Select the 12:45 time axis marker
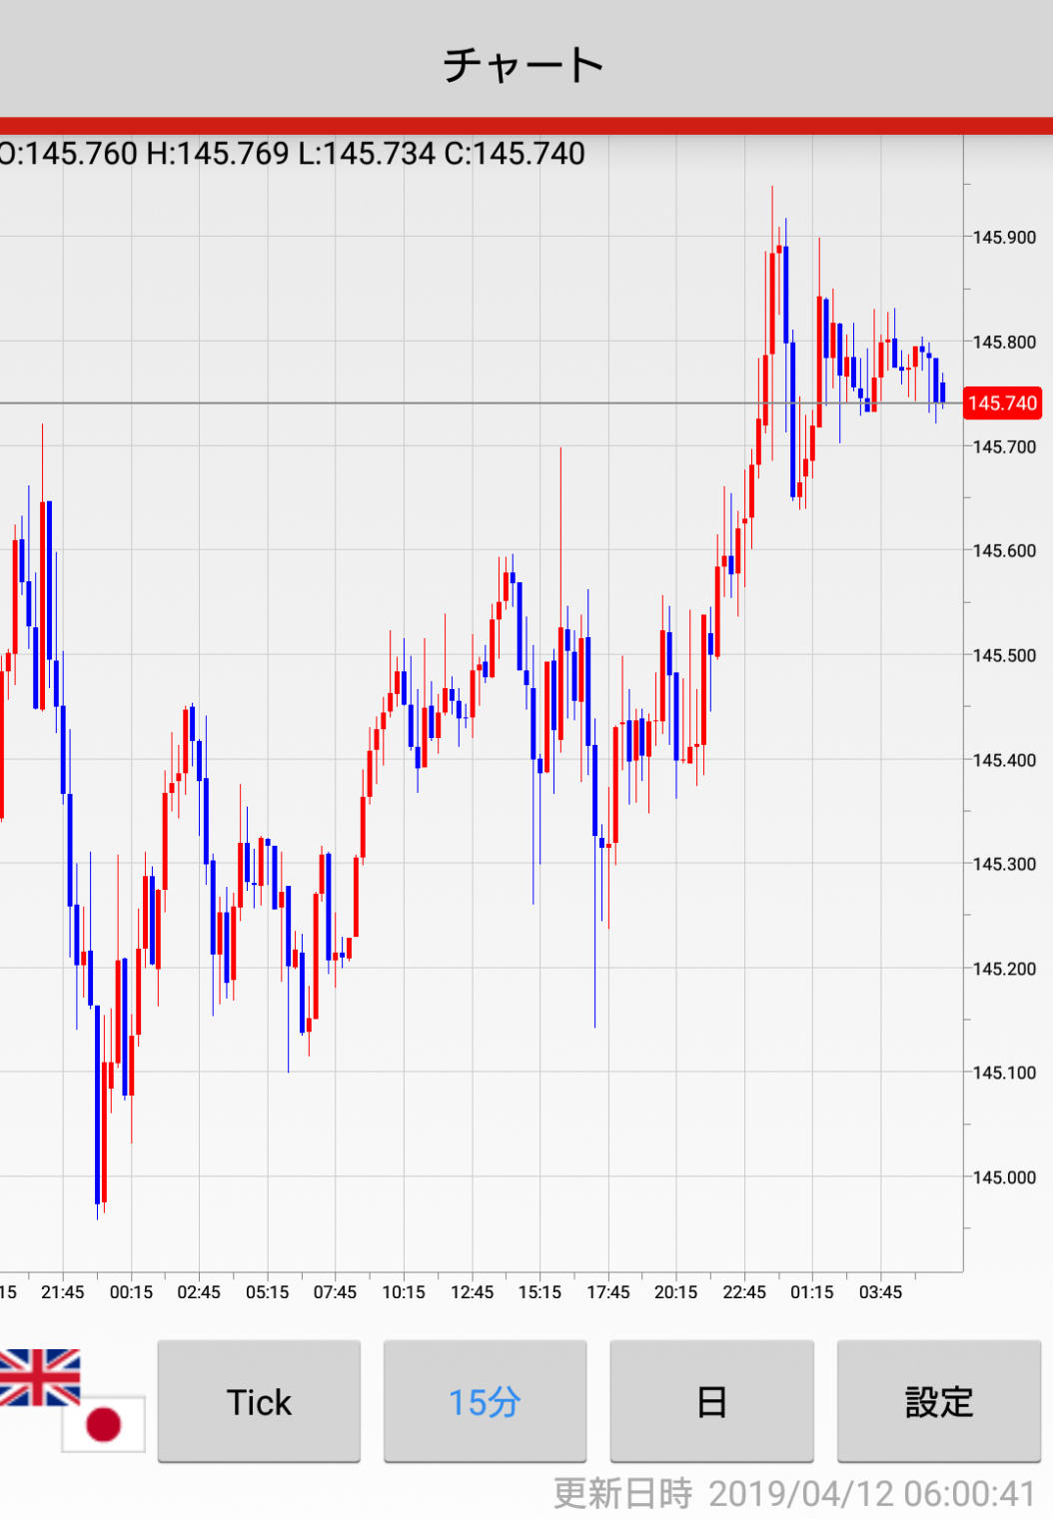 [472, 1292]
